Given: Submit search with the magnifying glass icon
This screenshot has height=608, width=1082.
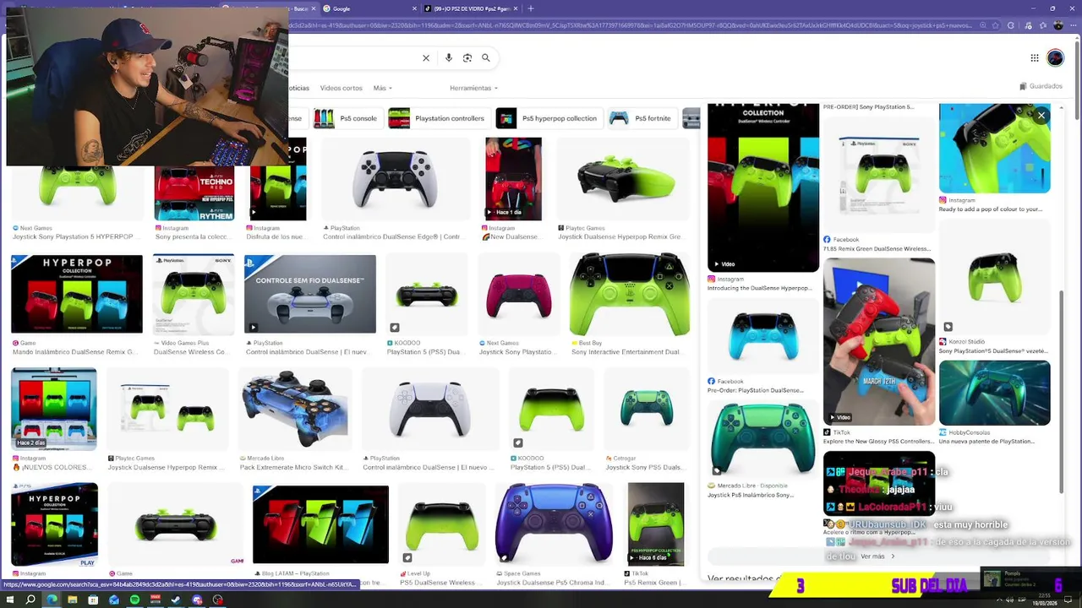Looking at the screenshot, I should click(486, 58).
